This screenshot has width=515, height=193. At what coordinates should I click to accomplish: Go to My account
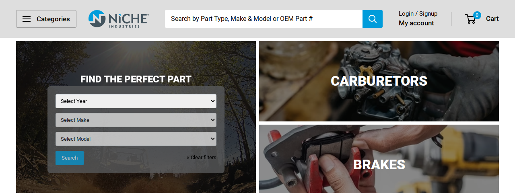(x=416, y=23)
